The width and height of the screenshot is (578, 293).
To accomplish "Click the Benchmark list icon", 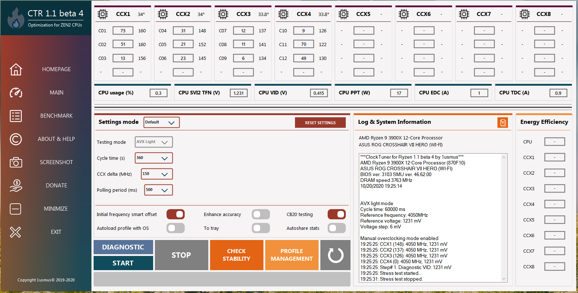I will pyautogui.click(x=16, y=116).
